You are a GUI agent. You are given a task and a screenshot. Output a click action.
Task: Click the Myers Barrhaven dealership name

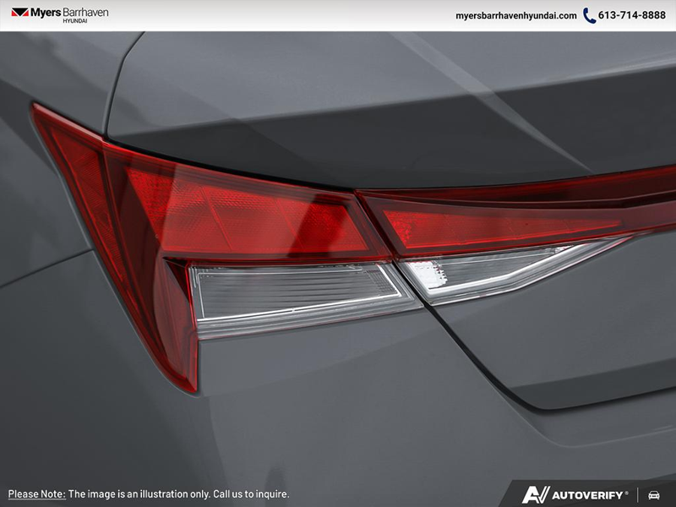point(69,12)
